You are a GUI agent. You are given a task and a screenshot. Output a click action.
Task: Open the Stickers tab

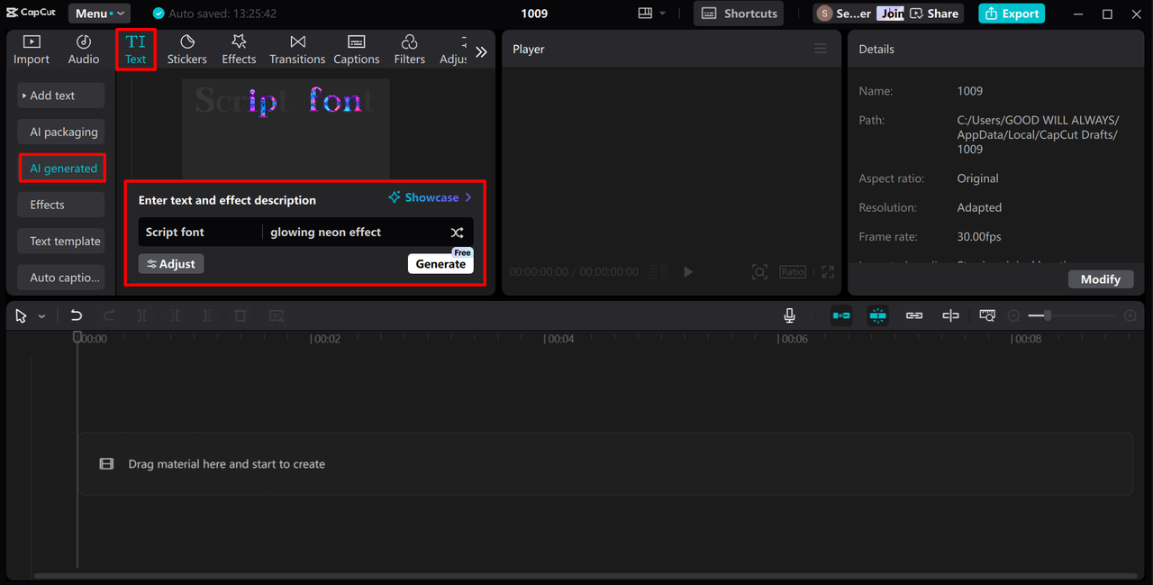point(187,50)
